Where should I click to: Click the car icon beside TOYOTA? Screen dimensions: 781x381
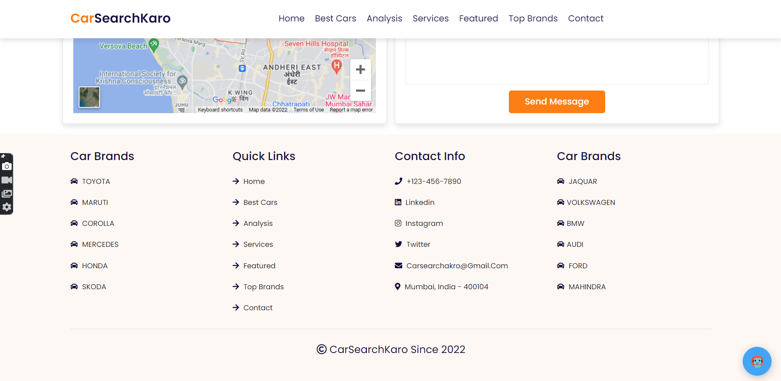[74, 181]
